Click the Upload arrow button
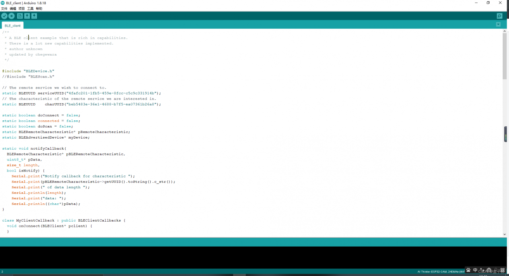 (x=12, y=16)
